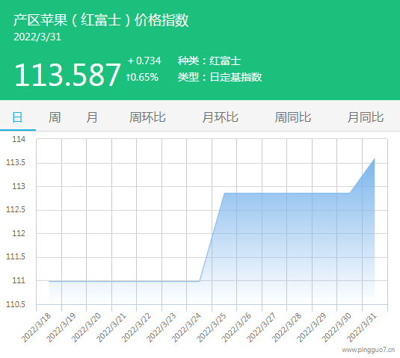The height and width of the screenshot is (358, 400).
Task: Switch to the 月 monthly tab
Action: click(x=91, y=117)
